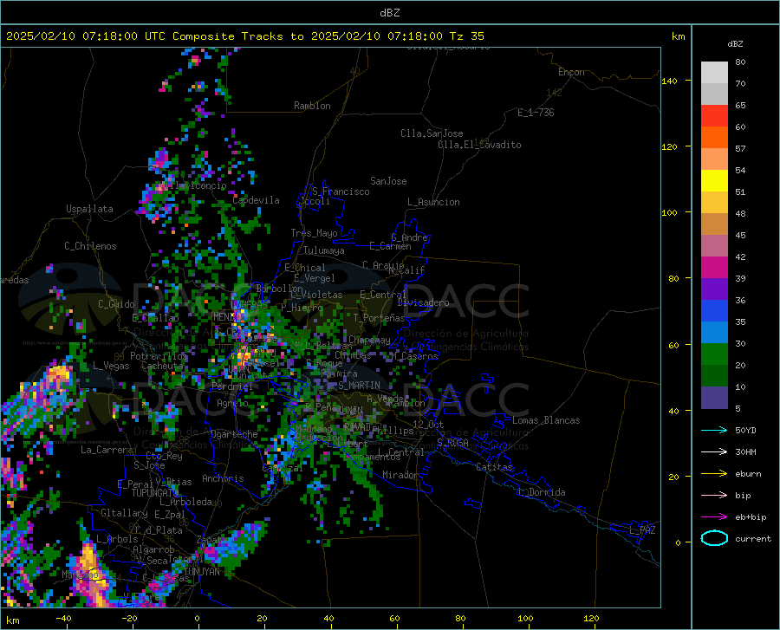
Task: Click the Cacheuta map label
Action: pos(162,366)
